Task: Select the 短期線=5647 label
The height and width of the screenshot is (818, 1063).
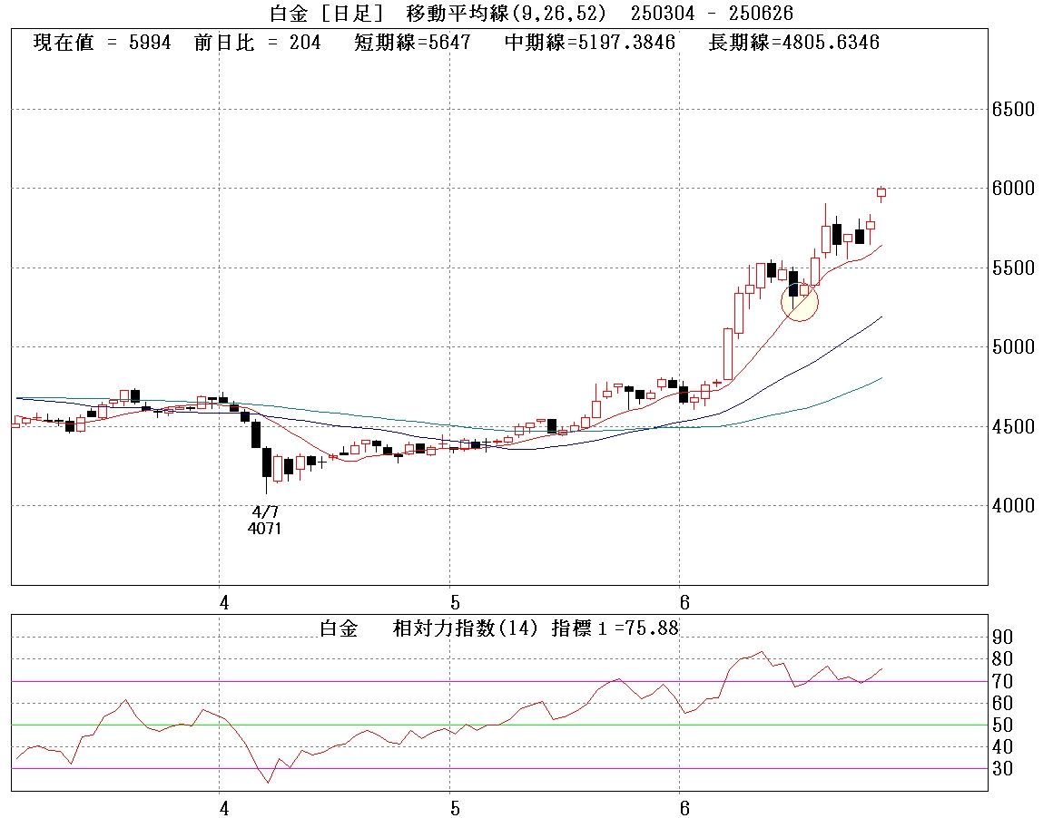Action: coord(412,43)
